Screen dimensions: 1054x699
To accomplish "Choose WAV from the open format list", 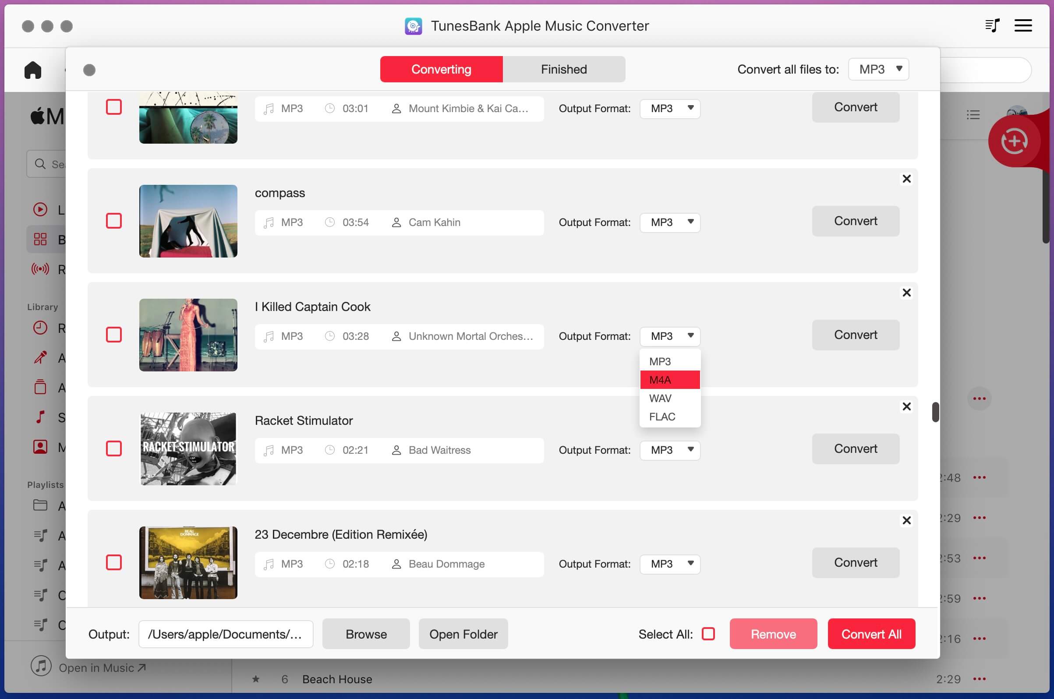I will (x=670, y=398).
